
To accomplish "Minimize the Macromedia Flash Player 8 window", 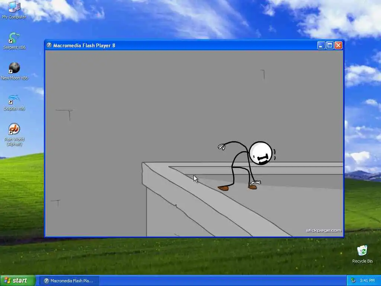I will coord(321,45).
